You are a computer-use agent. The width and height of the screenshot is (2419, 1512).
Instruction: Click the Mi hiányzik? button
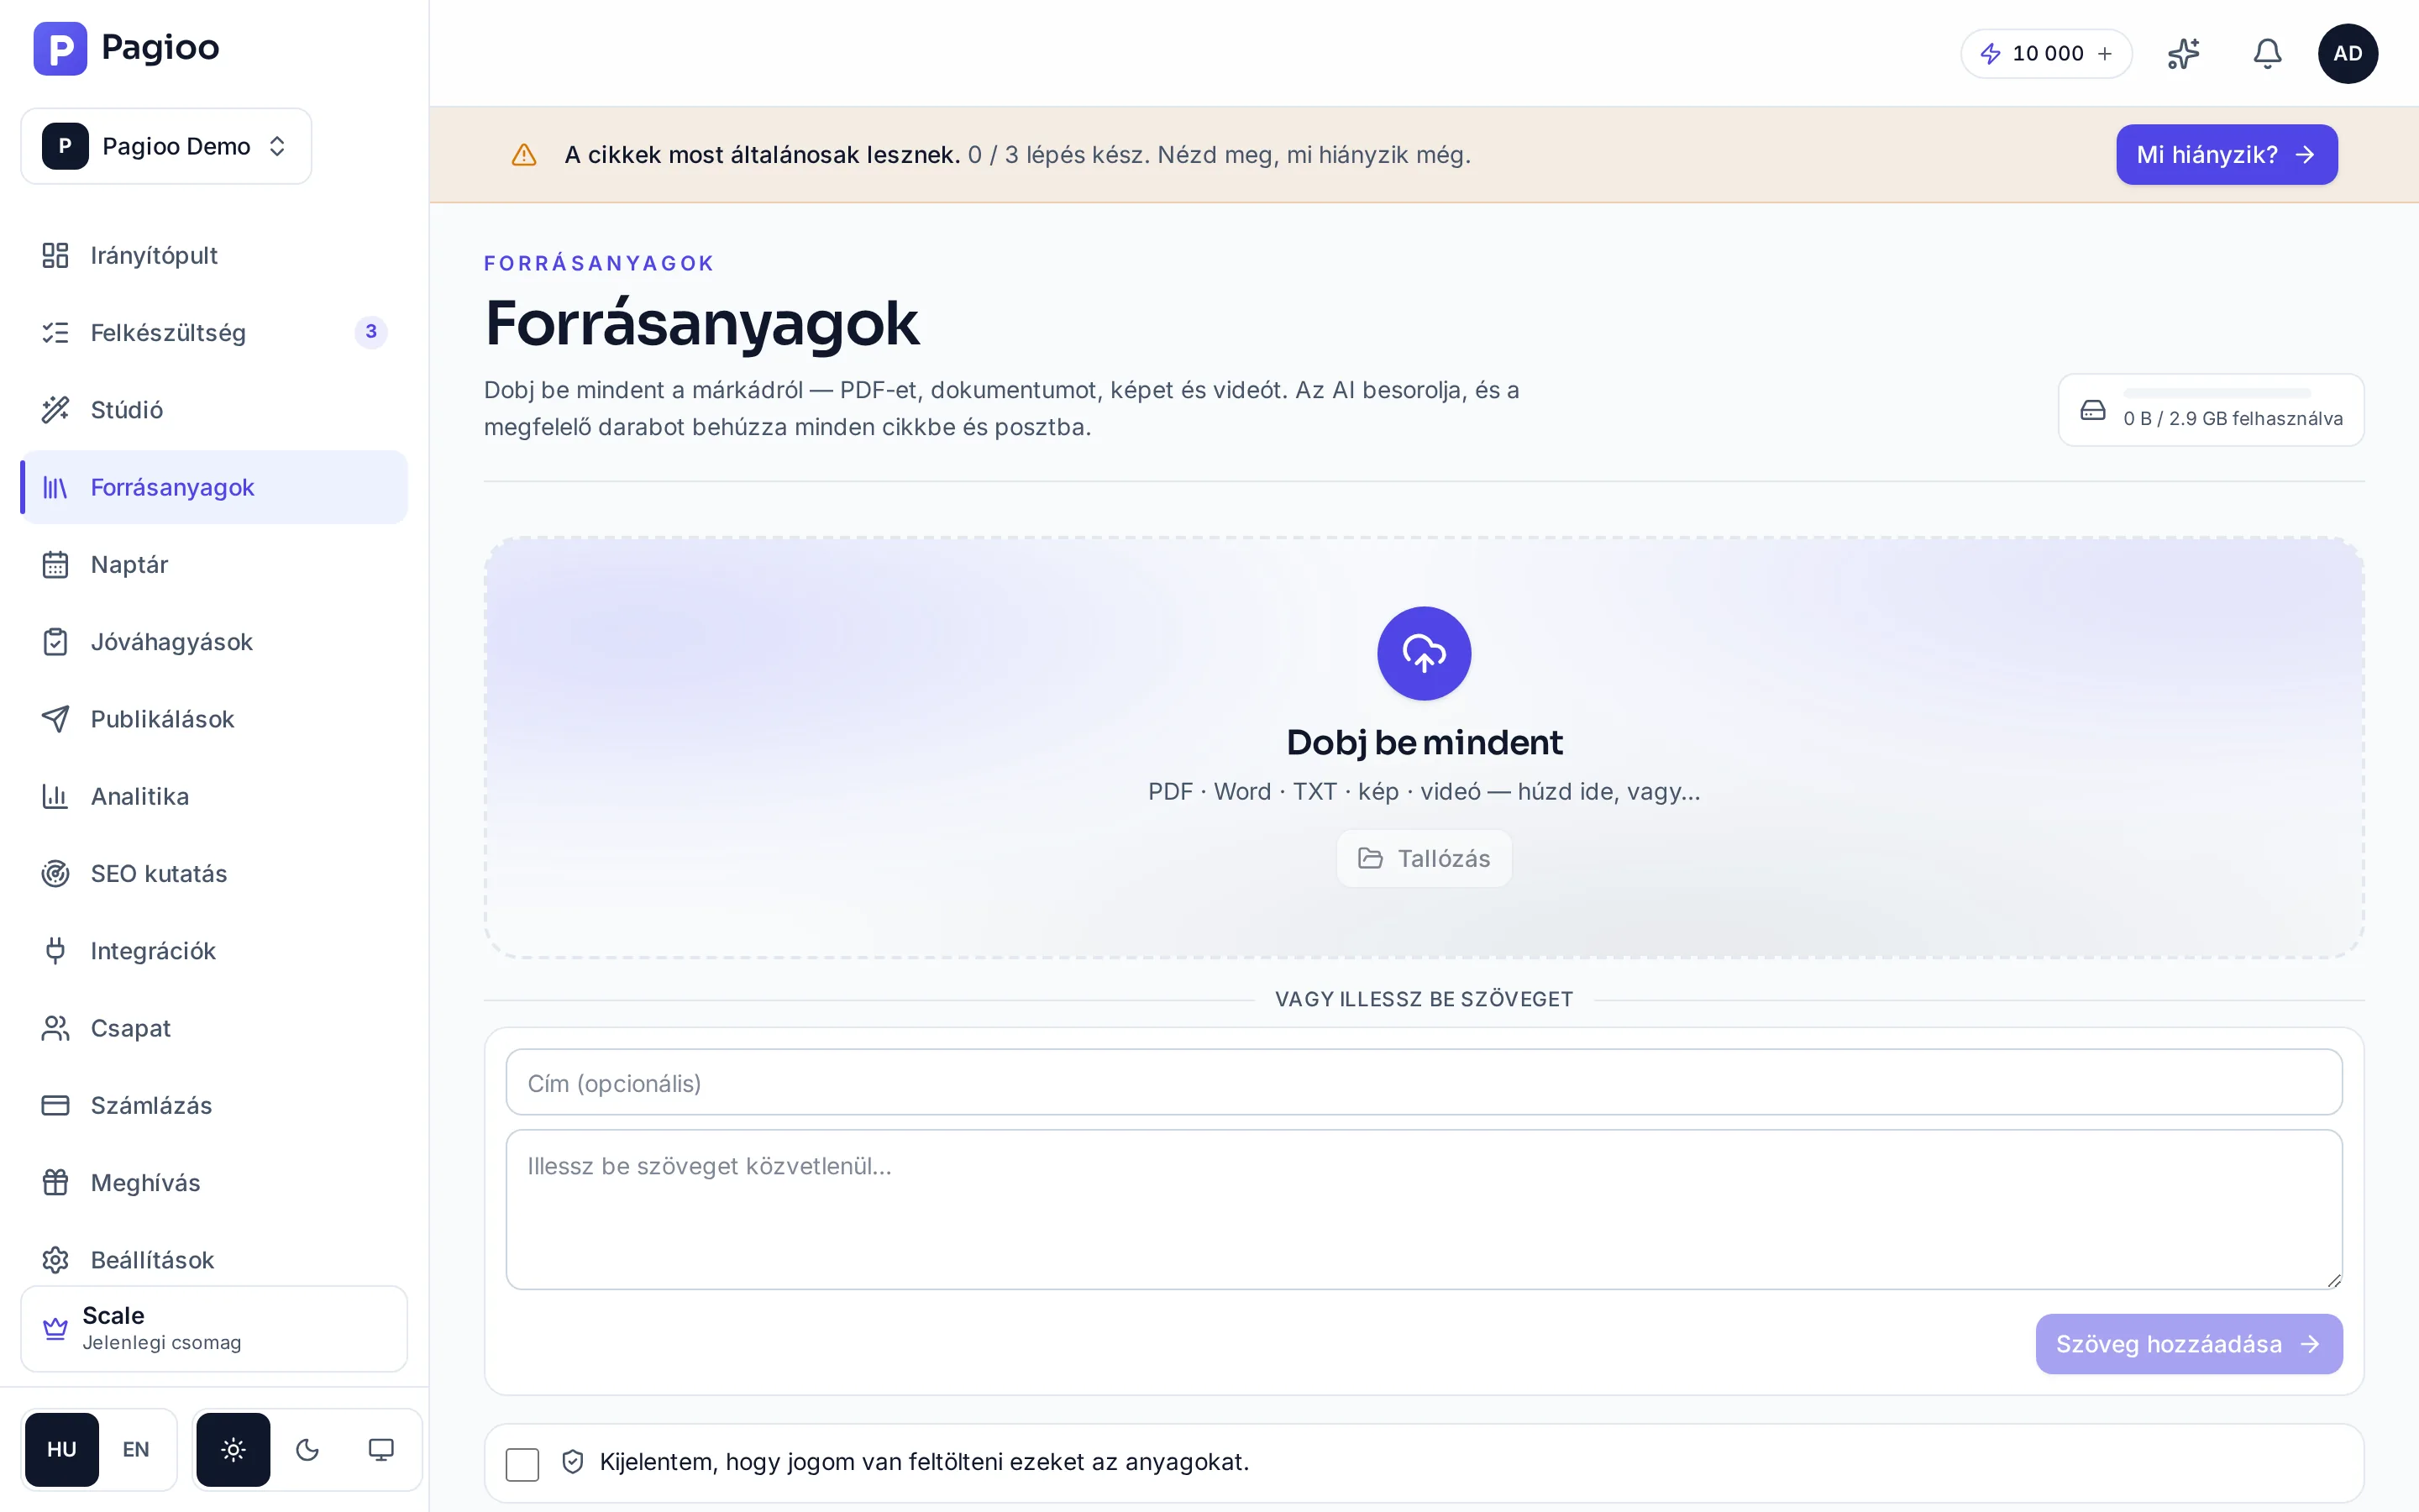tap(2226, 155)
